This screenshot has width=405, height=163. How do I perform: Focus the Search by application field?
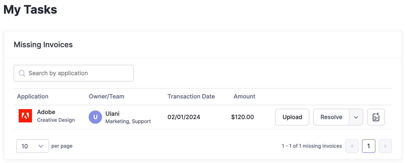click(74, 73)
